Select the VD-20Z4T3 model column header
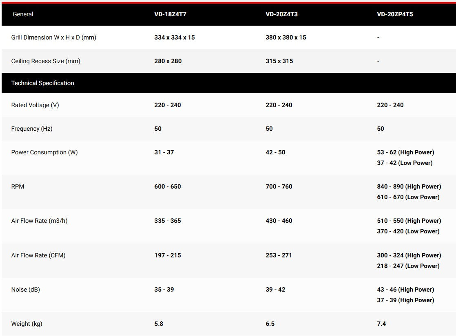 (x=281, y=14)
